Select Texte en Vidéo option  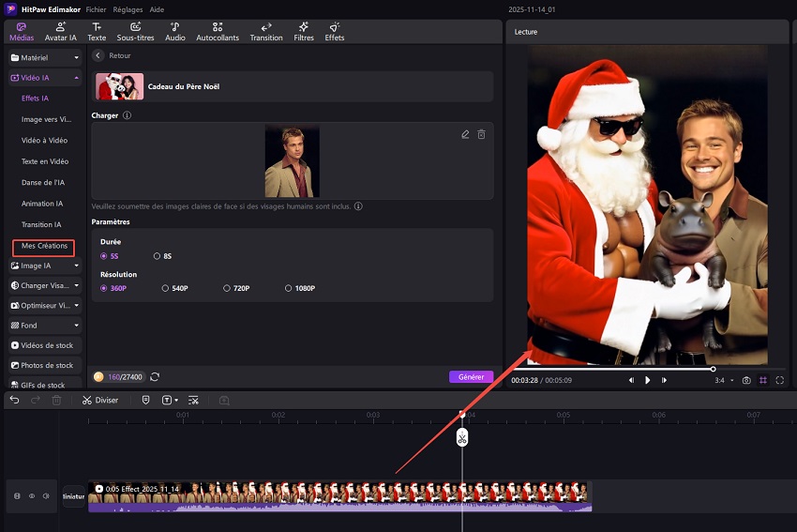point(45,161)
